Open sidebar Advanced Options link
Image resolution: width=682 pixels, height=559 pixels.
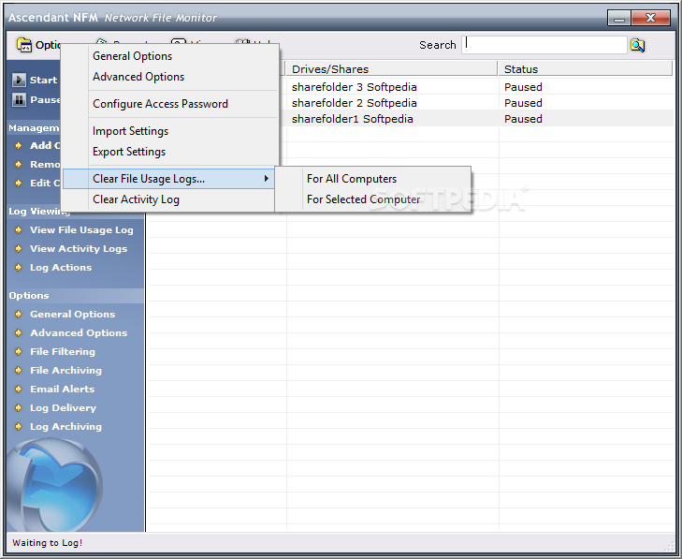(x=79, y=332)
